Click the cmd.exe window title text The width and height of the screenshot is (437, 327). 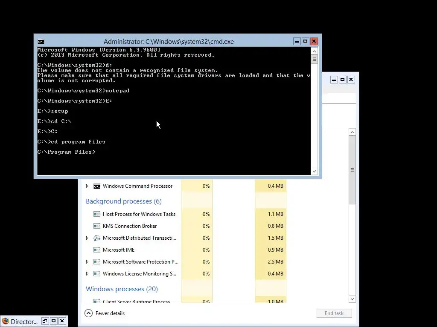click(169, 42)
